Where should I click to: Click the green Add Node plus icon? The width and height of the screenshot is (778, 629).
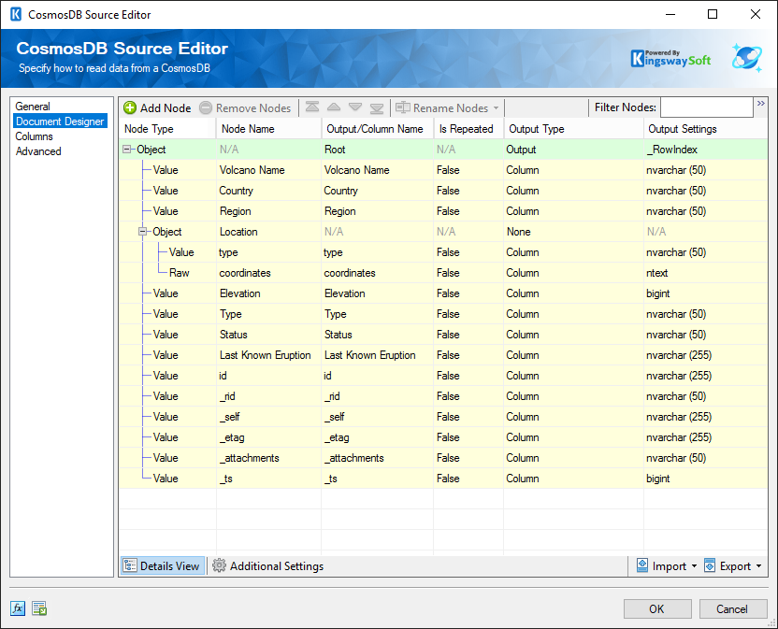coord(130,107)
